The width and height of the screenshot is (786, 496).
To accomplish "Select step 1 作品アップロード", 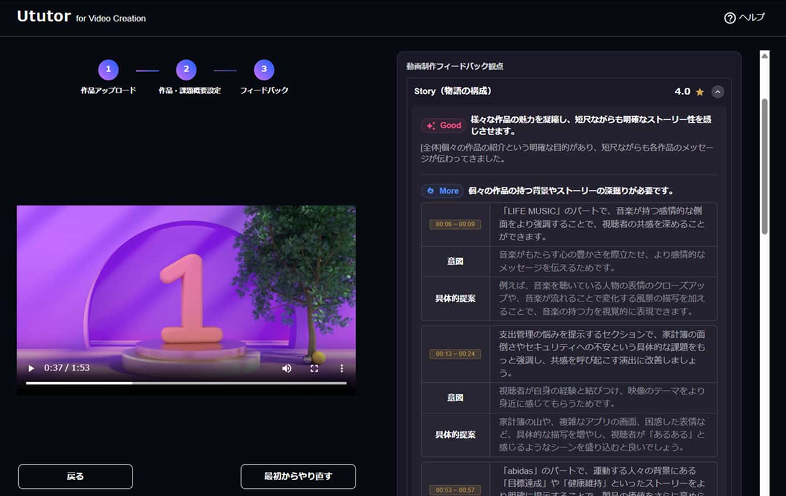I will pos(108,69).
